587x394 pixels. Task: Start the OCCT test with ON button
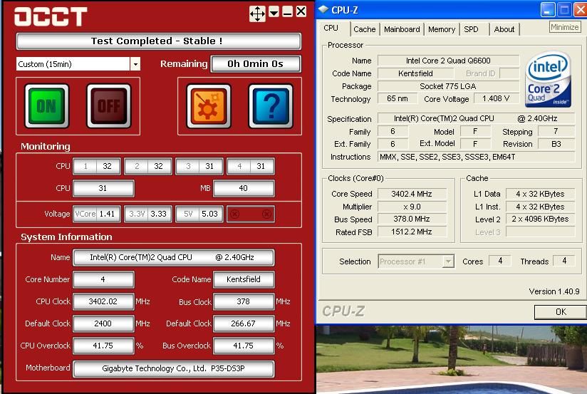click(x=47, y=106)
